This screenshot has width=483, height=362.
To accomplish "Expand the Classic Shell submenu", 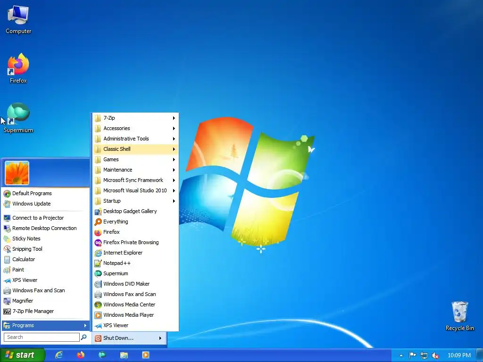I will [x=135, y=149].
